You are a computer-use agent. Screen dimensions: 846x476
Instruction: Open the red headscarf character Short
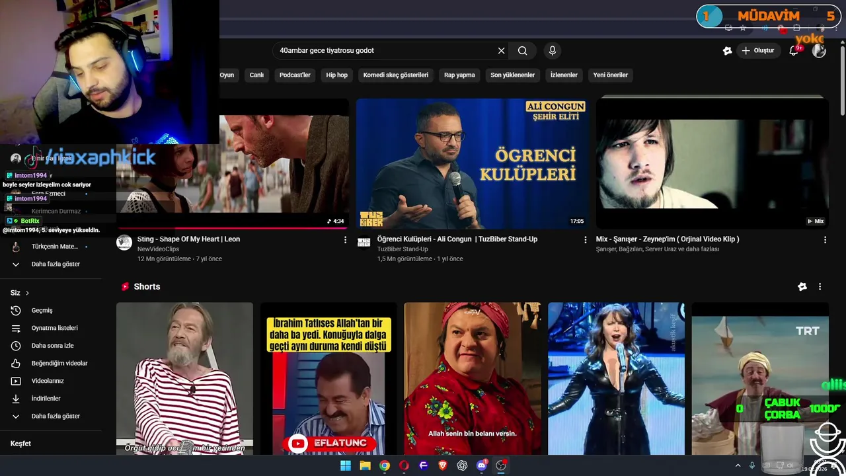473,379
